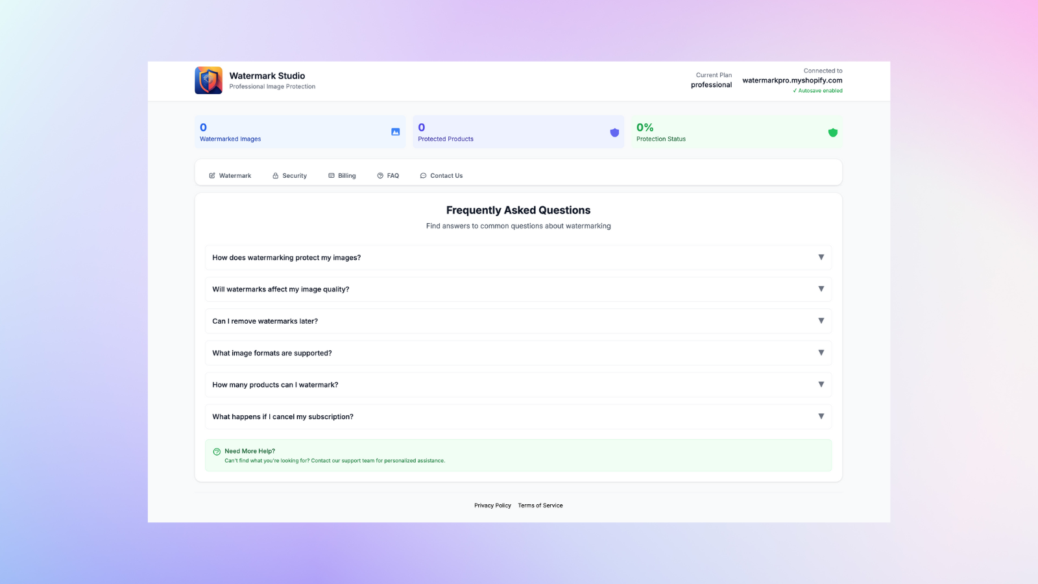Image resolution: width=1038 pixels, height=584 pixels.
Task: Open the Terms of Service link
Action: pyautogui.click(x=540, y=505)
